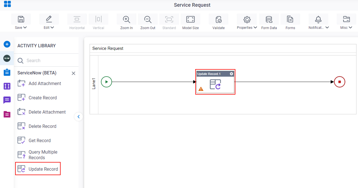Click the Add Attachment activity icon
Viewport: 358px width, 188px height.
click(21, 83)
